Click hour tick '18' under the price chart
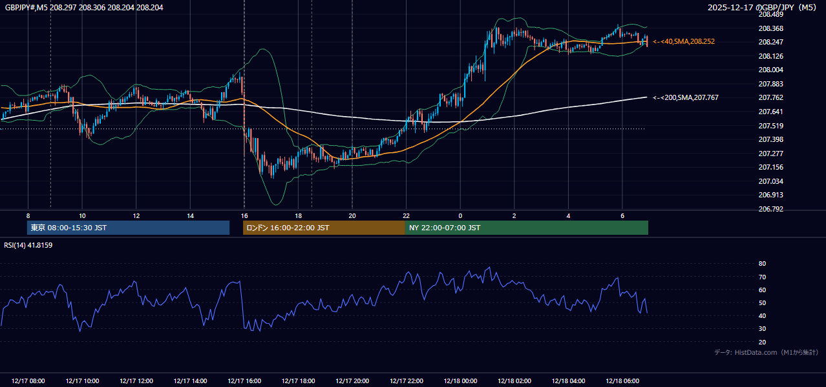Screen dimensions: 826x387 [x=298, y=215]
